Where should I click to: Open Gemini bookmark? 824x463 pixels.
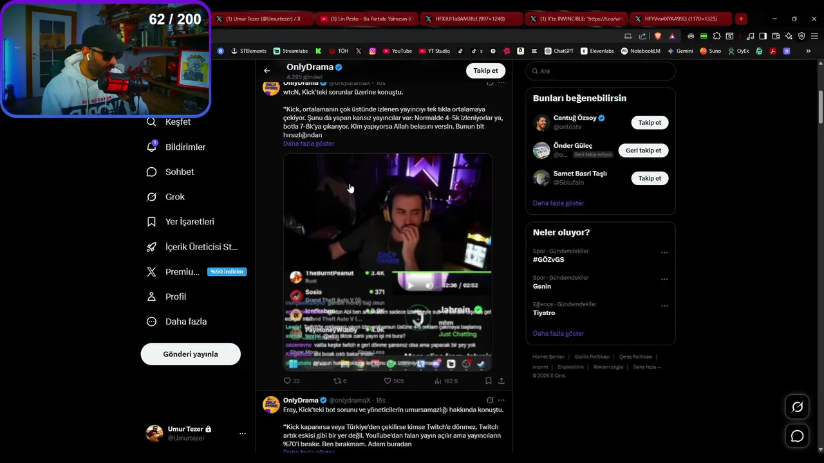[x=680, y=51]
